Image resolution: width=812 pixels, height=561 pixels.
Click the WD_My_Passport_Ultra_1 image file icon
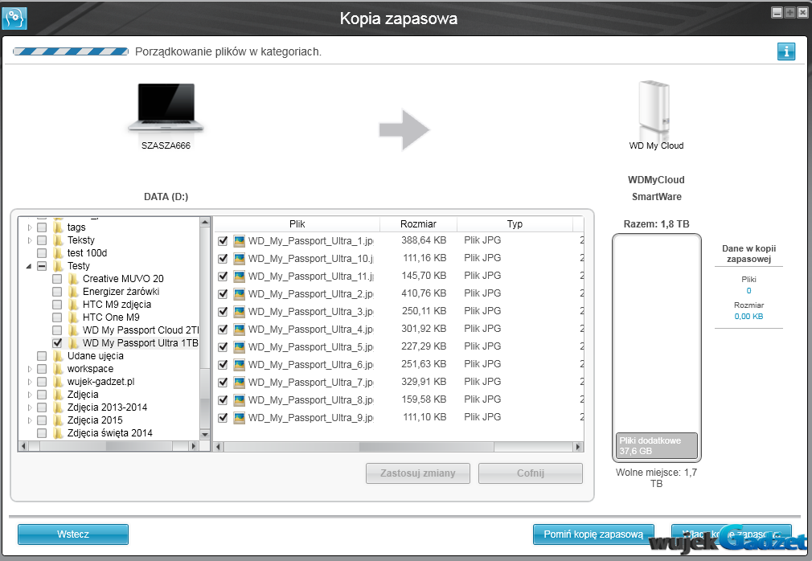coord(239,240)
